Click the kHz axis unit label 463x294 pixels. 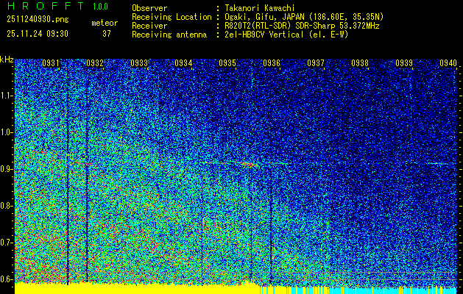pyautogui.click(x=7, y=60)
